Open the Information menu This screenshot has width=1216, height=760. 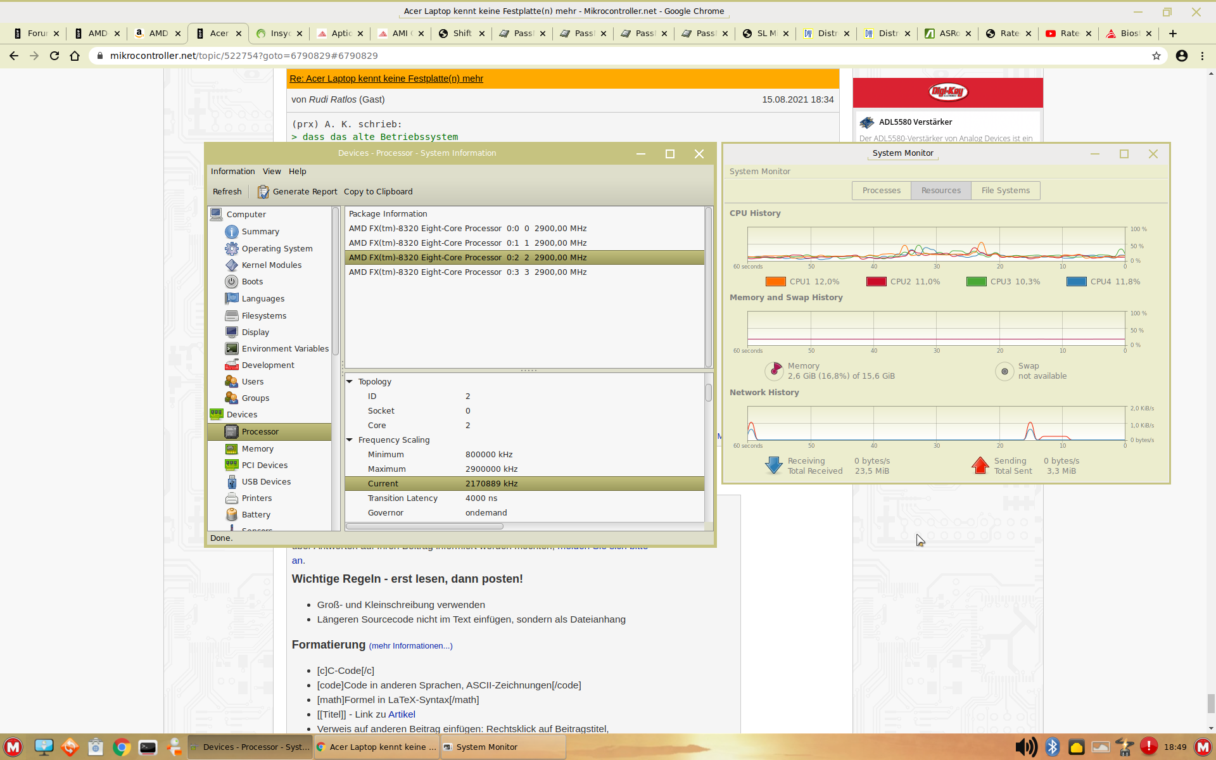(232, 172)
